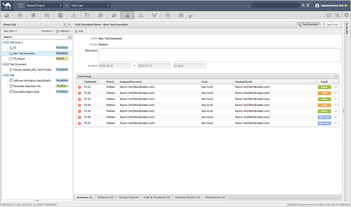
Task: Click the Administrator user avatar icon
Action: [317, 6]
